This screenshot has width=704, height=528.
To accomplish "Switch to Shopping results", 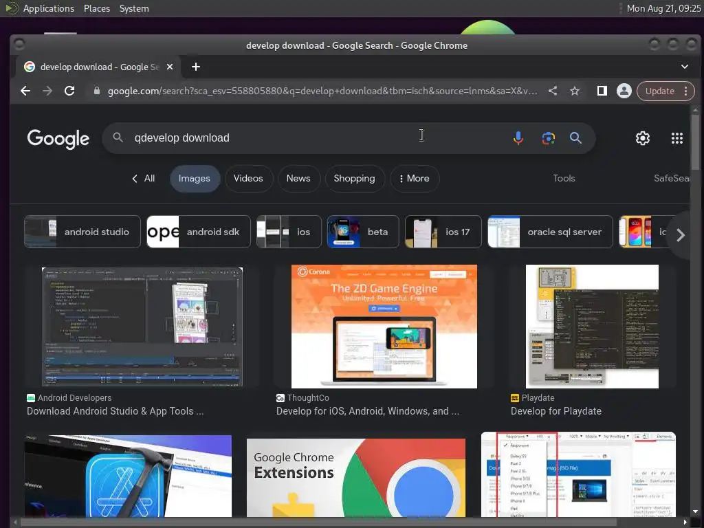I will point(354,178).
